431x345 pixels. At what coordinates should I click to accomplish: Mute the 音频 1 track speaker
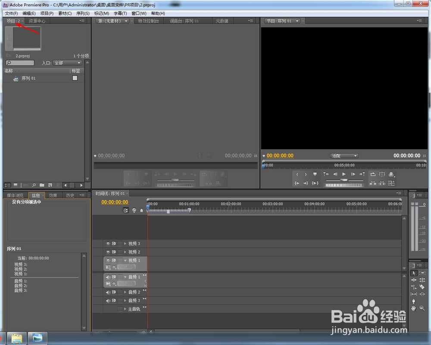pos(108,277)
